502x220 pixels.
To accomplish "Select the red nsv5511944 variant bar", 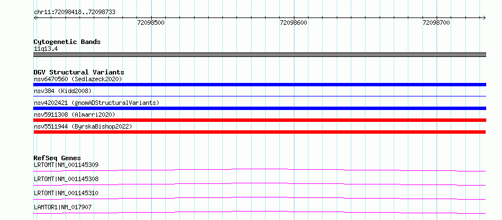I will click(259, 132).
